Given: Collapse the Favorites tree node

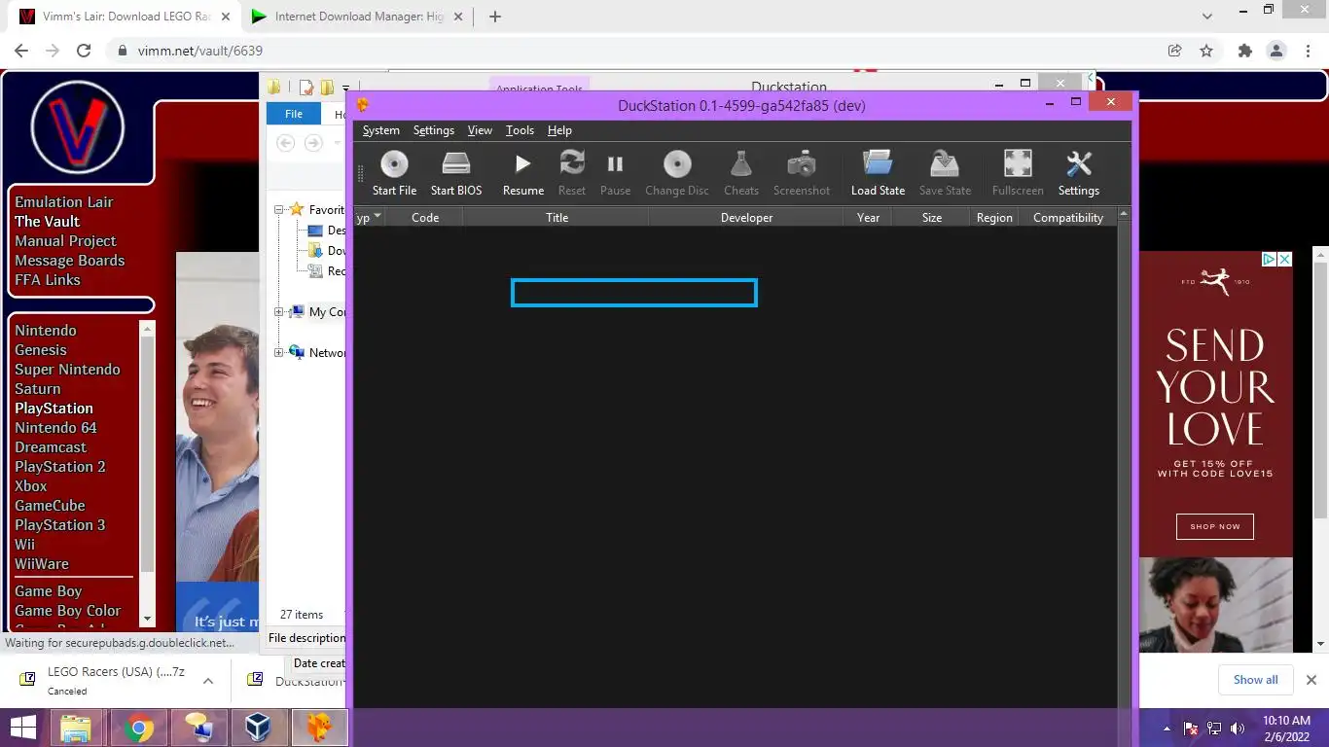Looking at the screenshot, I should click(278, 210).
